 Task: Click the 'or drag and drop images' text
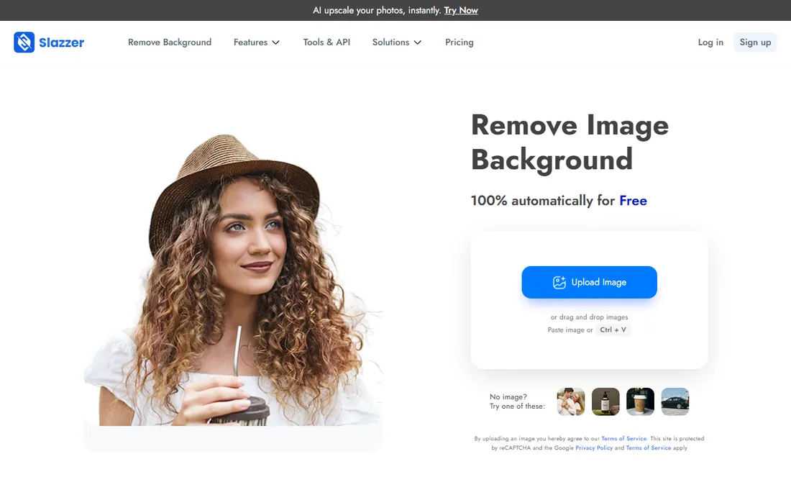coord(589,317)
